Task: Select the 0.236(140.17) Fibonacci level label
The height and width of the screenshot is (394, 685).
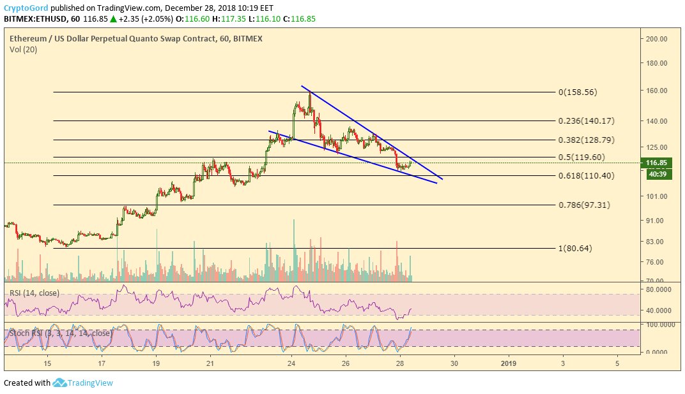Action: [x=586, y=120]
